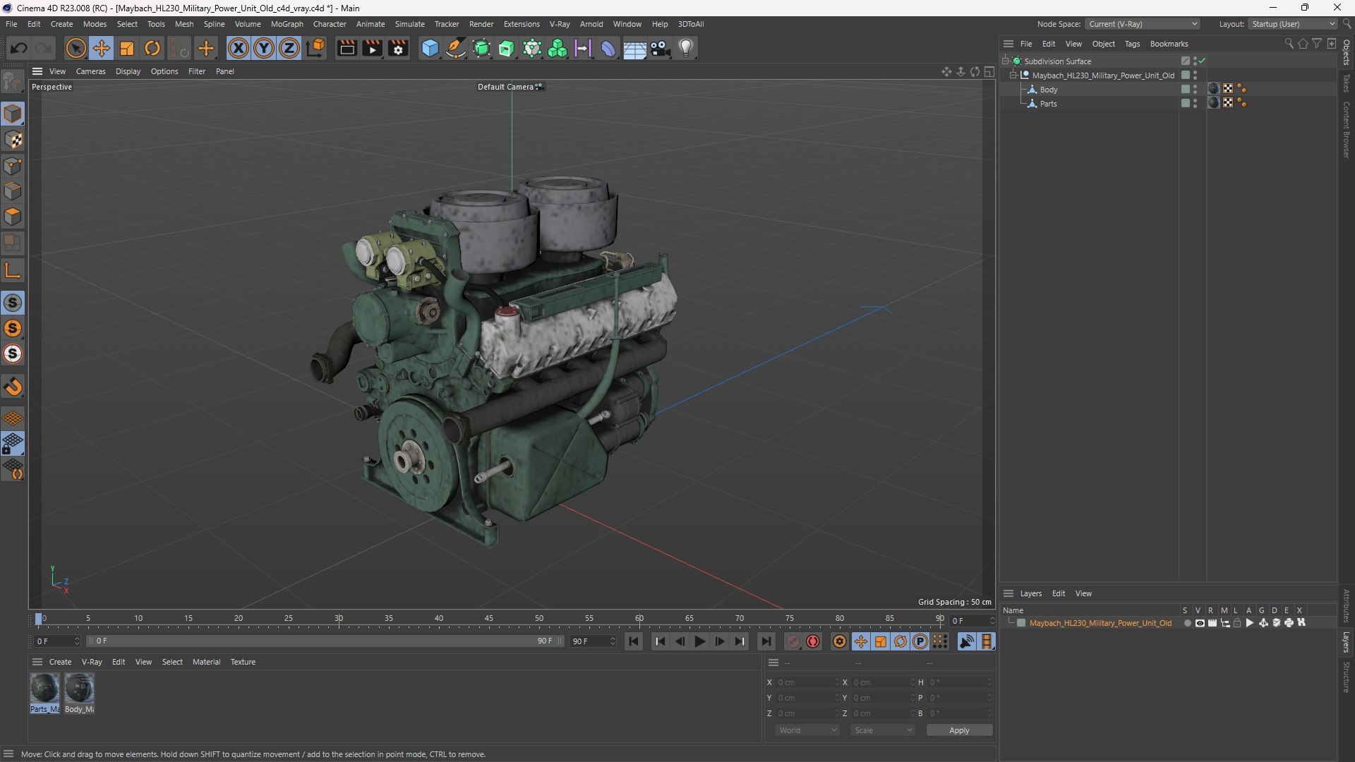Select the Body object in tree
The height and width of the screenshot is (762, 1355).
[1048, 90]
